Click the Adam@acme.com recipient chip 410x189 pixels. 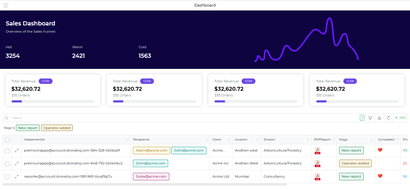[x=151, y=150]
